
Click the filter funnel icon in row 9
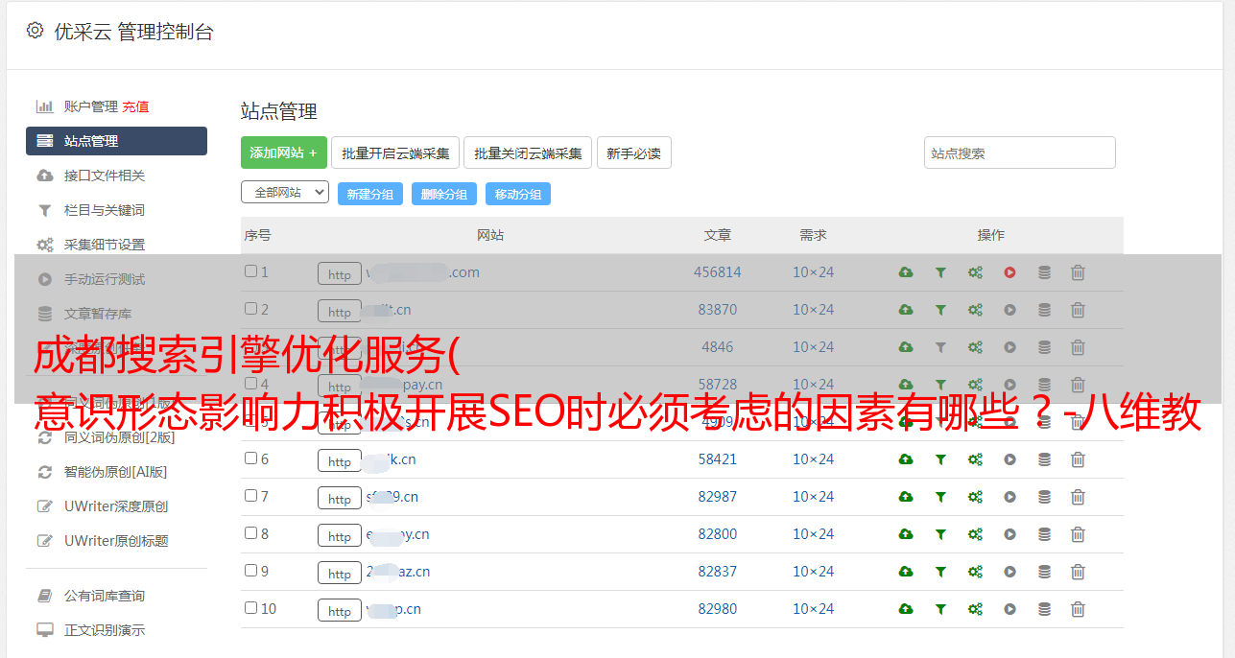[x=940, y=572]
